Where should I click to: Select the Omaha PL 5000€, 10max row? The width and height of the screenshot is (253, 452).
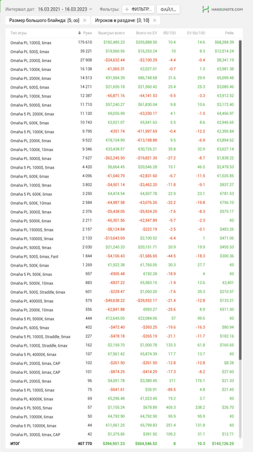tap(122, 283)
